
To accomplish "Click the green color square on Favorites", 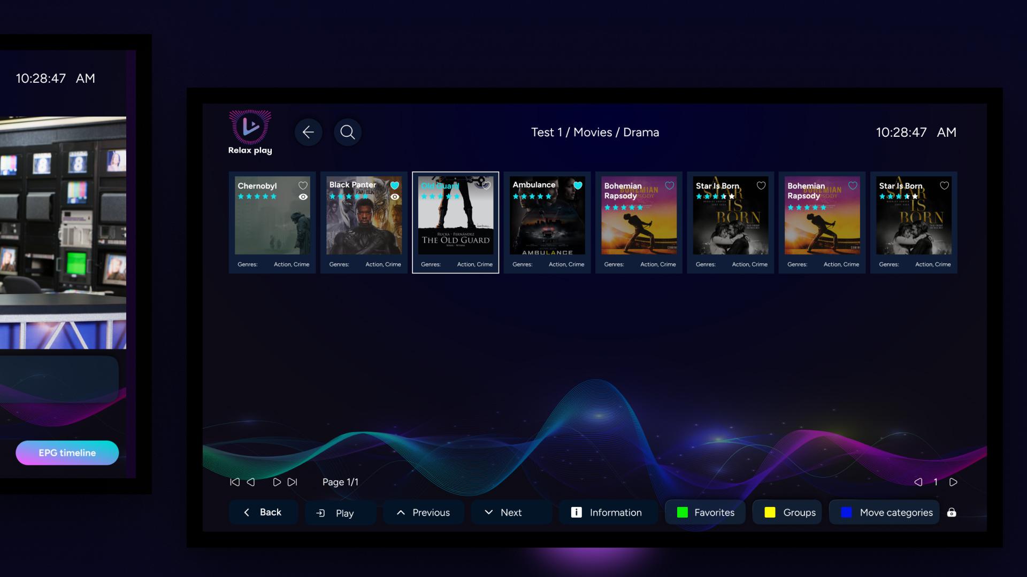I will [x=682, y=512].
